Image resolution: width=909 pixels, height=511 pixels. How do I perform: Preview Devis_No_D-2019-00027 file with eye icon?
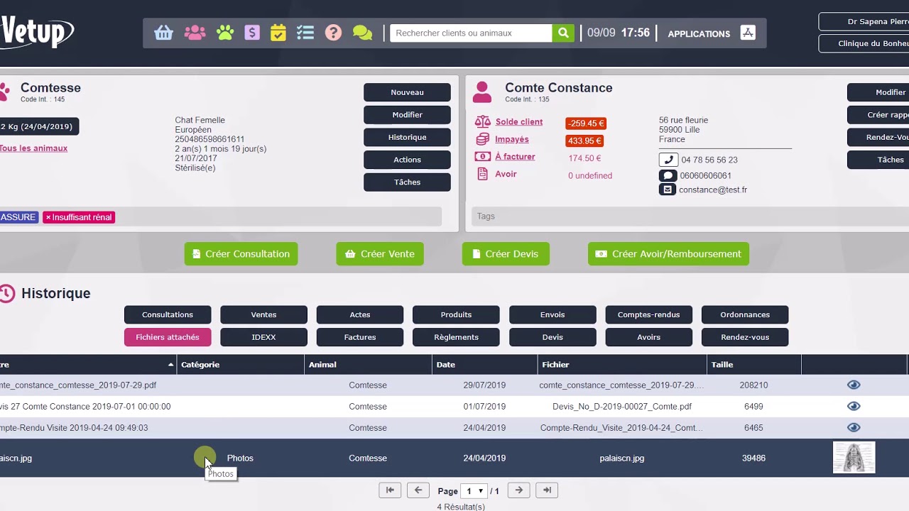[x=854, y=407]
